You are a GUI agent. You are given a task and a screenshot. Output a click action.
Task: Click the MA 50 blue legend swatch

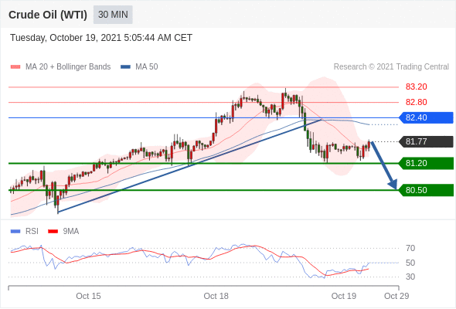[x=125, y=67]
